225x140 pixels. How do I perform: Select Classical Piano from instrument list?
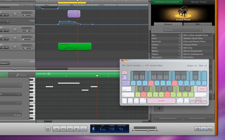[x=190, y=45]
